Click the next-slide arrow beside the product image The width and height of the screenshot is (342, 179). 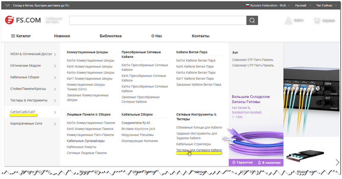click(x=337, y=162)
